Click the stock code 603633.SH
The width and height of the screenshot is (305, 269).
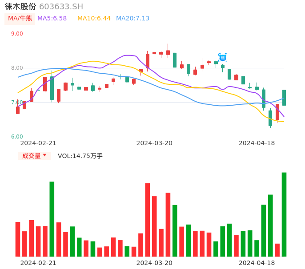point(61,7)
